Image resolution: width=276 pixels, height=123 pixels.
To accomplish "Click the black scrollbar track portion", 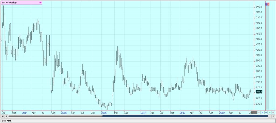I will click(55, 116).
